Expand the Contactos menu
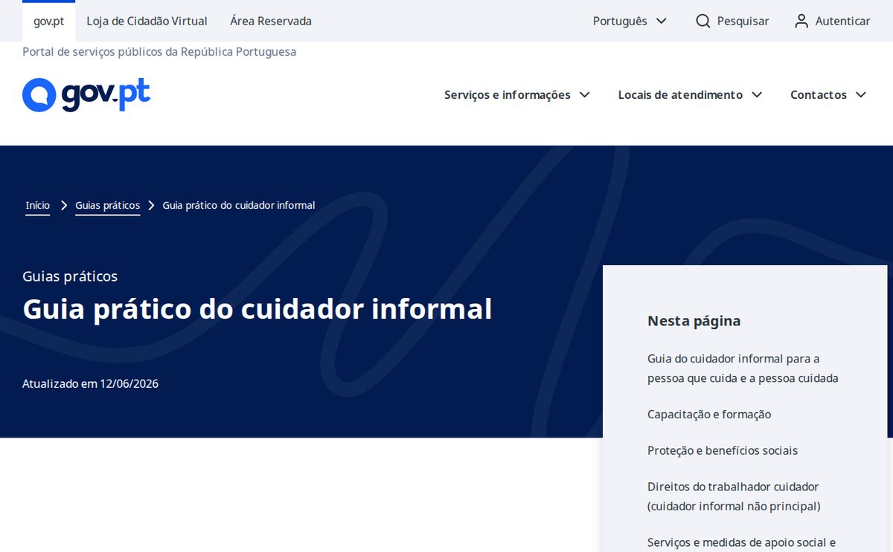Viewport: 893px width, 552px height. click(828, 95)
